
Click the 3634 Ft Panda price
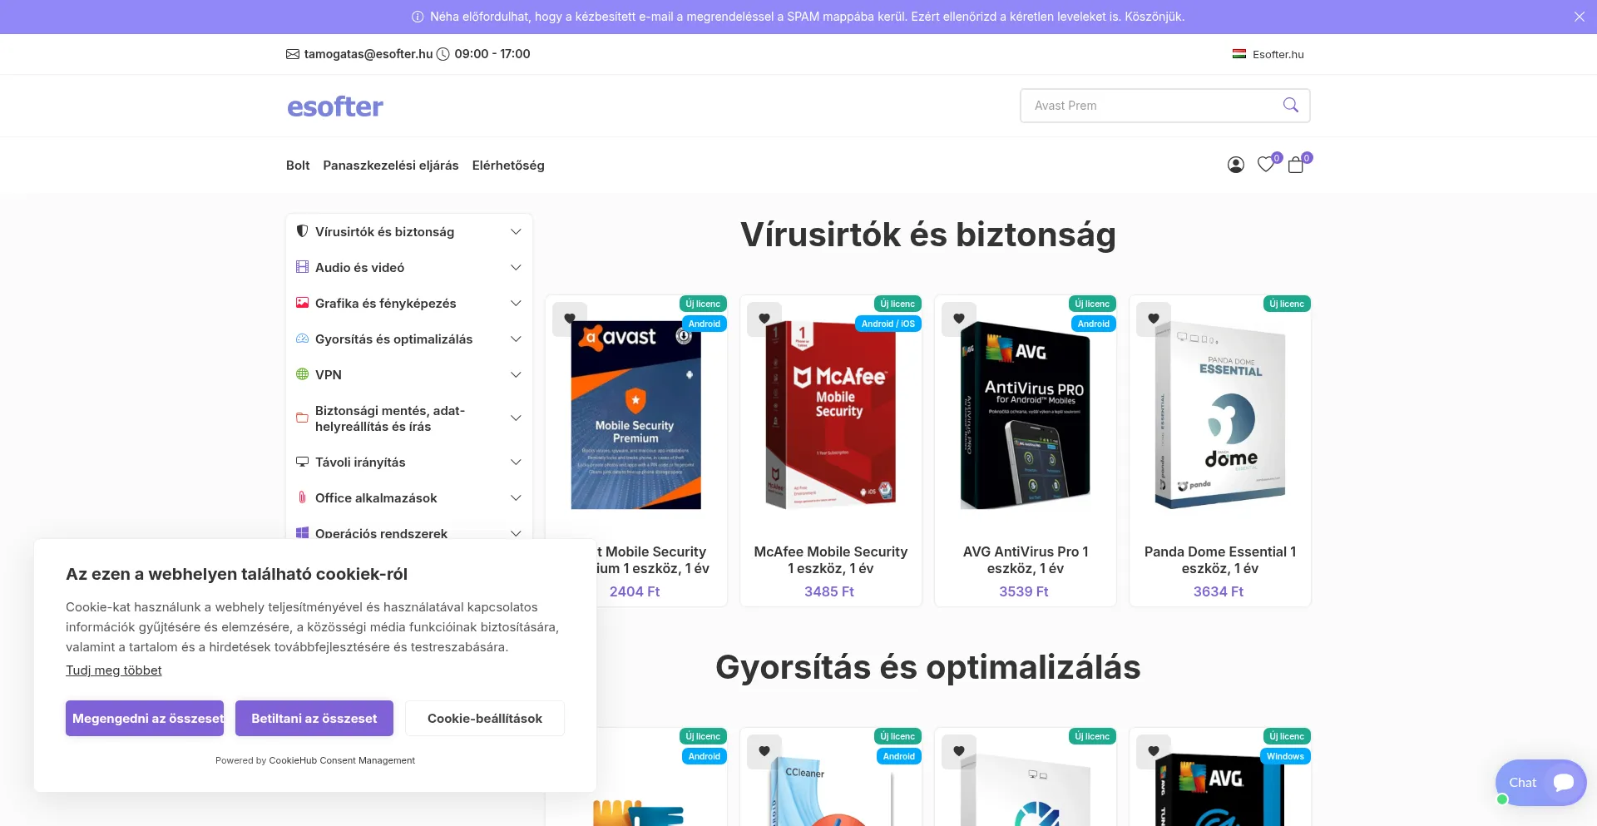1219,591
